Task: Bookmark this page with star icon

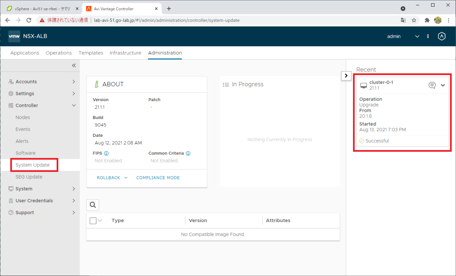Action: pos(414,20)
